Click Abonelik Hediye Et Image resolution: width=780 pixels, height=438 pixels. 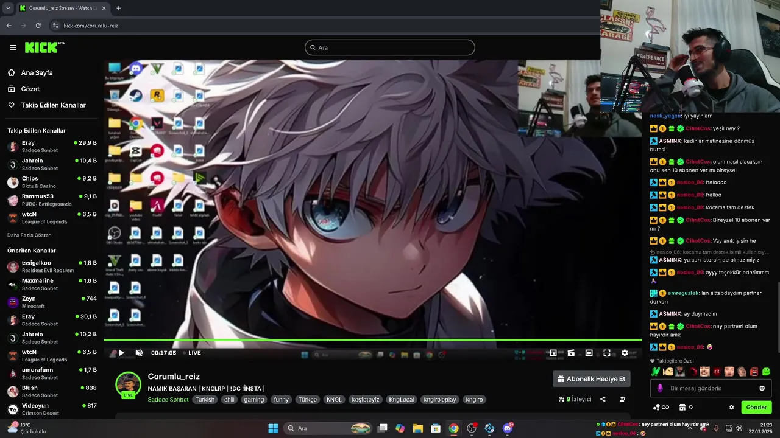(591, 379)
